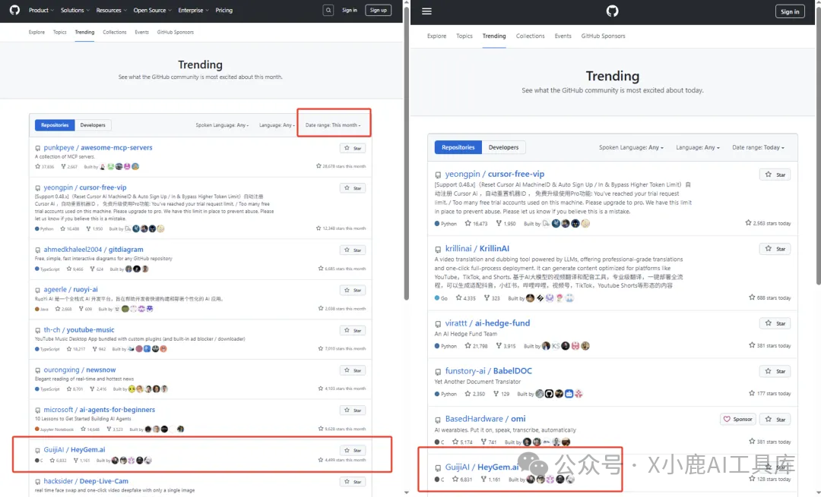
Task: View forks count 2,667 of awesome-mcp-servers
Action: click(69, 167)
